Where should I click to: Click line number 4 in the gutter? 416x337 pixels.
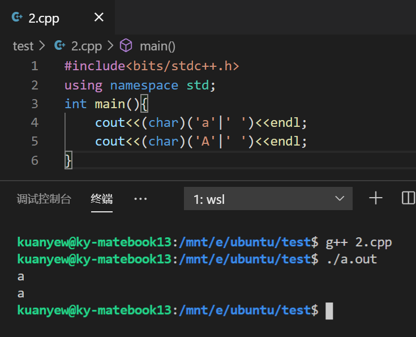coord(35,122)
